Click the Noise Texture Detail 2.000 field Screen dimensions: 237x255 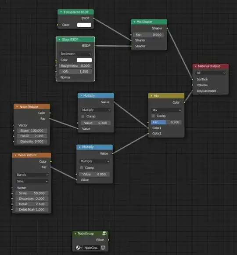(x=32, y=136)
